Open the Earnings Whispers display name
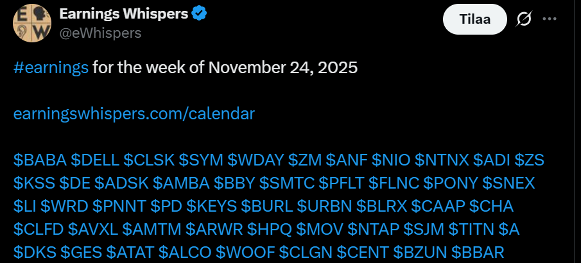The height and width of the screenshot is (263, 581). click(x=124, y=13)
